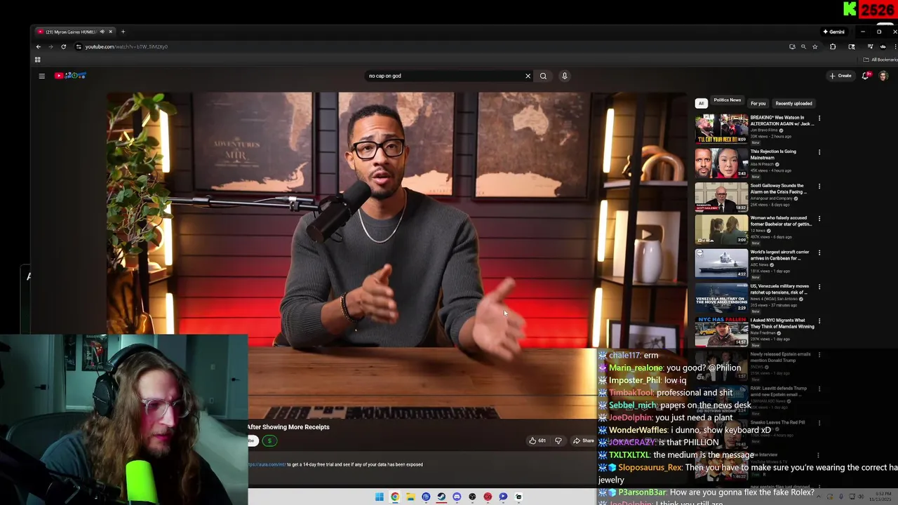This screenshot has width=898, height=505.
Task: Click the install app icon in address bar
Action: coord(792,46)
